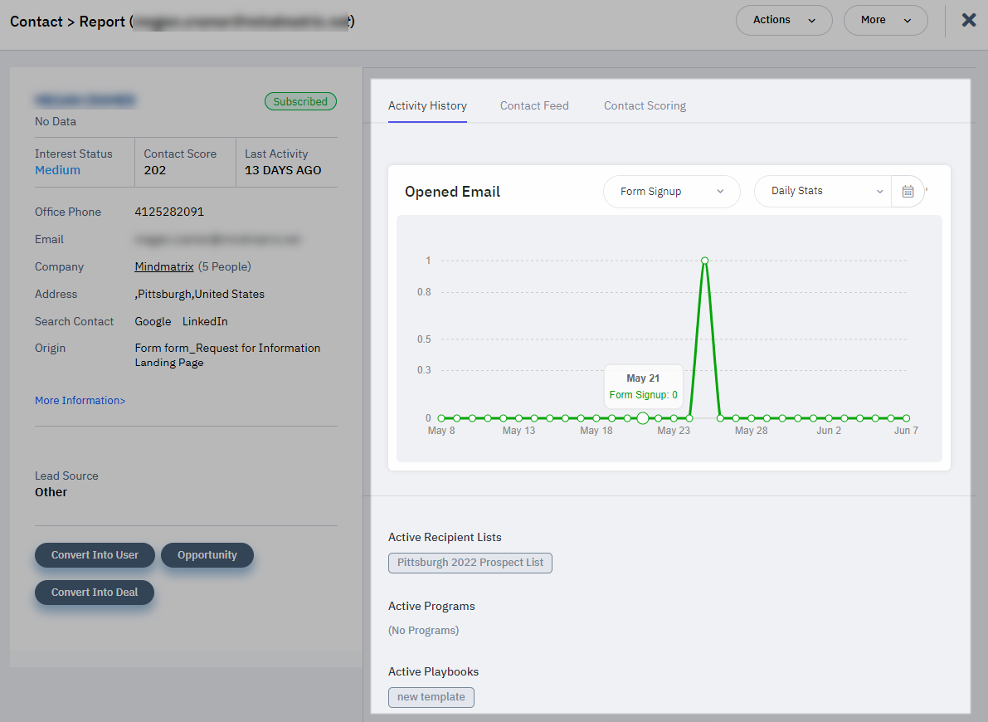Click the Convert Into User button
Viewport: 988px width, 722px height.
point(95,555)
